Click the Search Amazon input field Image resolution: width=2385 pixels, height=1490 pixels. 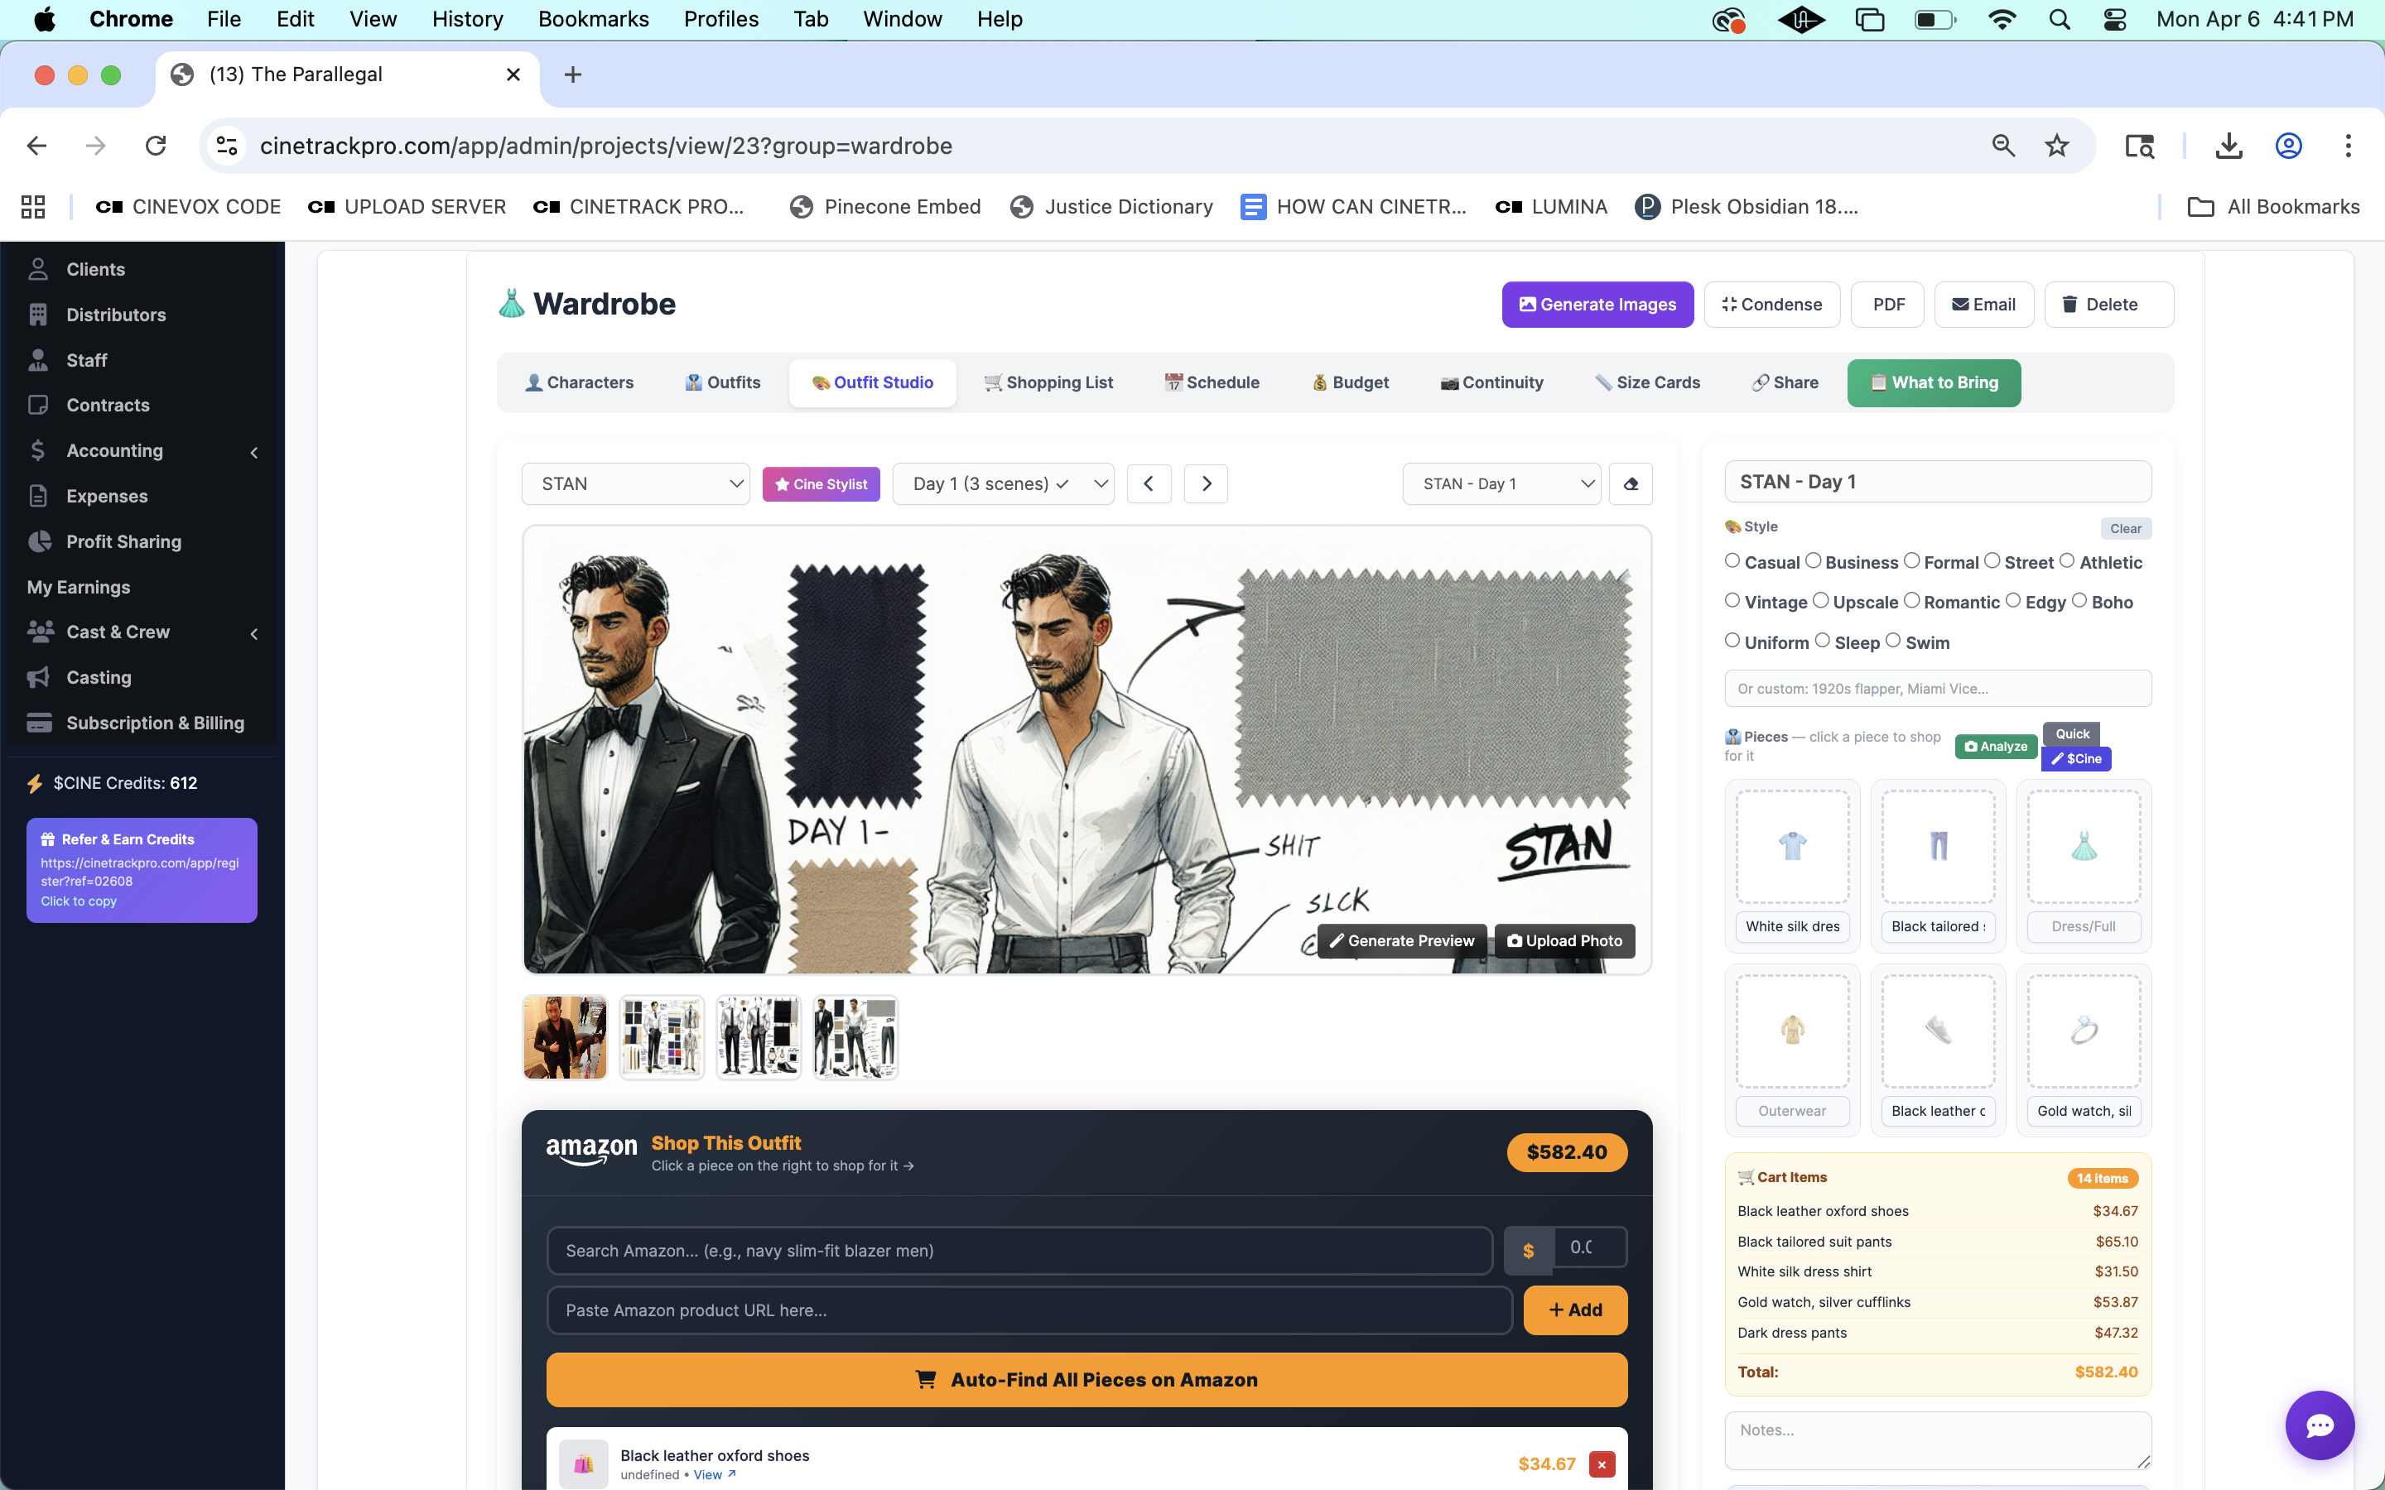point(1019,1251)
